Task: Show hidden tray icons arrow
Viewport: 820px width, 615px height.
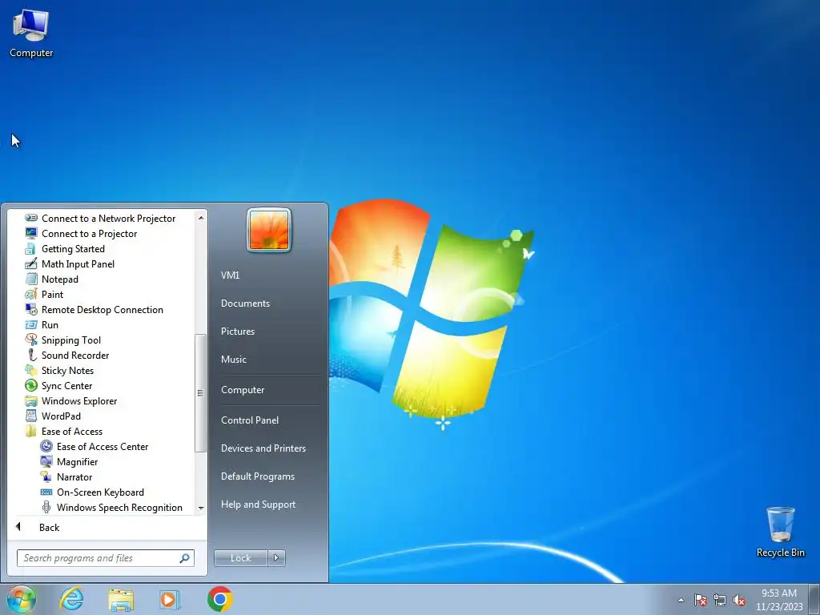Action: click(681, 600)
